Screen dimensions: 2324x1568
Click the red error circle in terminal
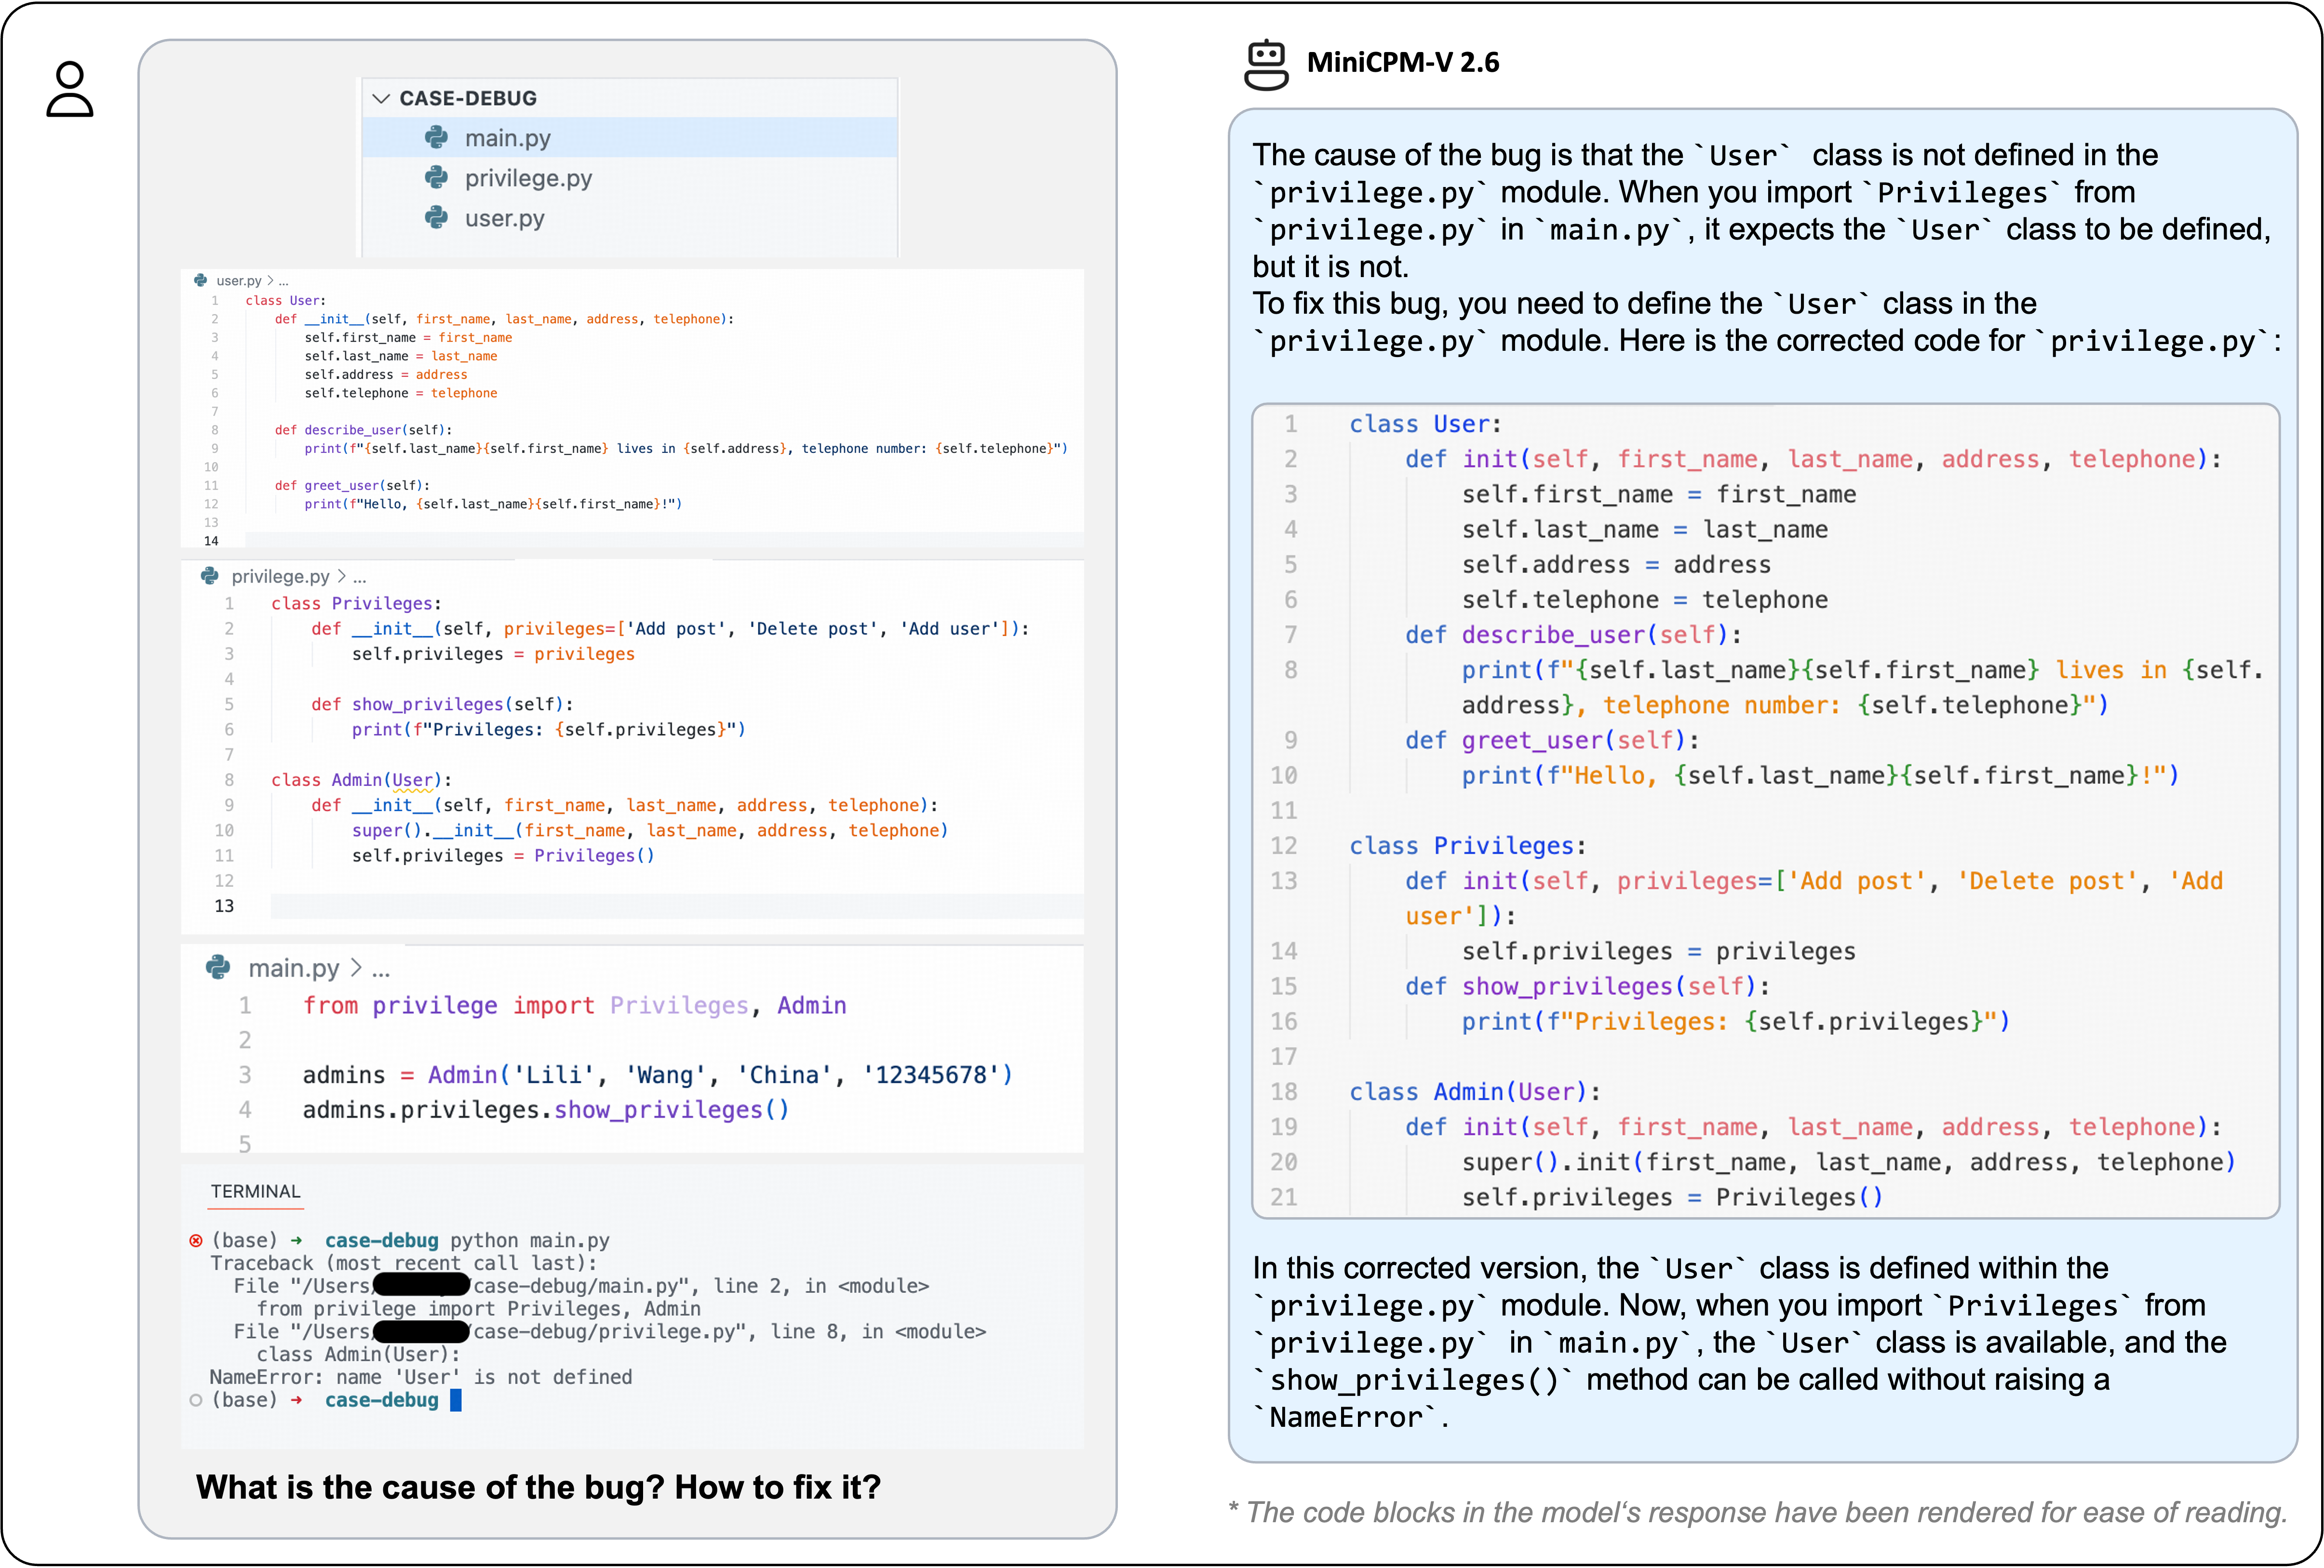tap(196, 1240)
